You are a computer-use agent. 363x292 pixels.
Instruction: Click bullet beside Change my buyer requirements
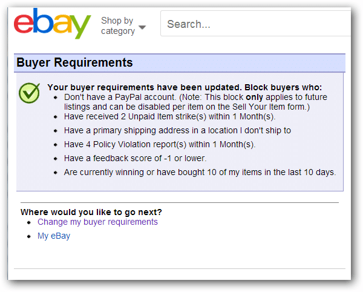pos(29,222)
